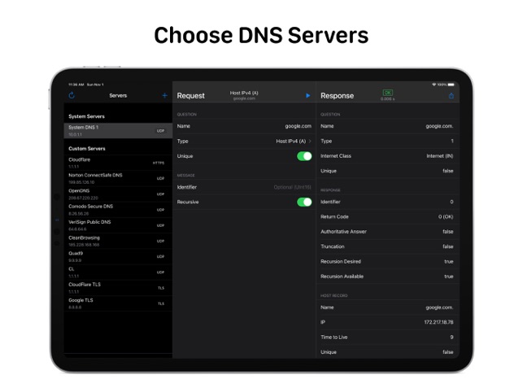Click the Time to Live row
This screenshot has width=523, height=392.
387,338
